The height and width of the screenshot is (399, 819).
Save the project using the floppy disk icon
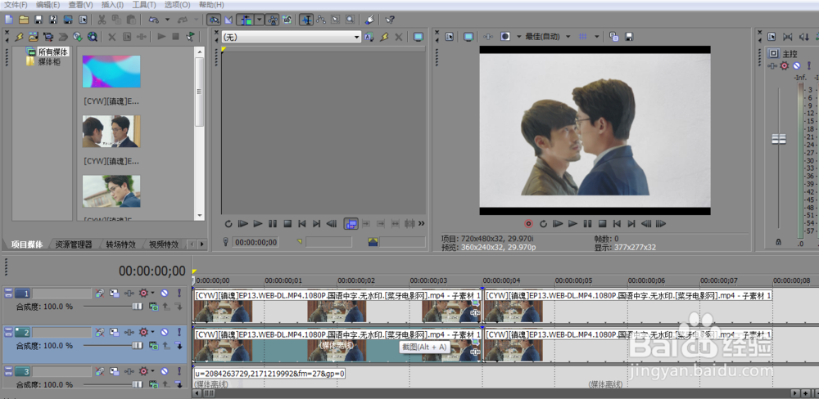[38, 20]
